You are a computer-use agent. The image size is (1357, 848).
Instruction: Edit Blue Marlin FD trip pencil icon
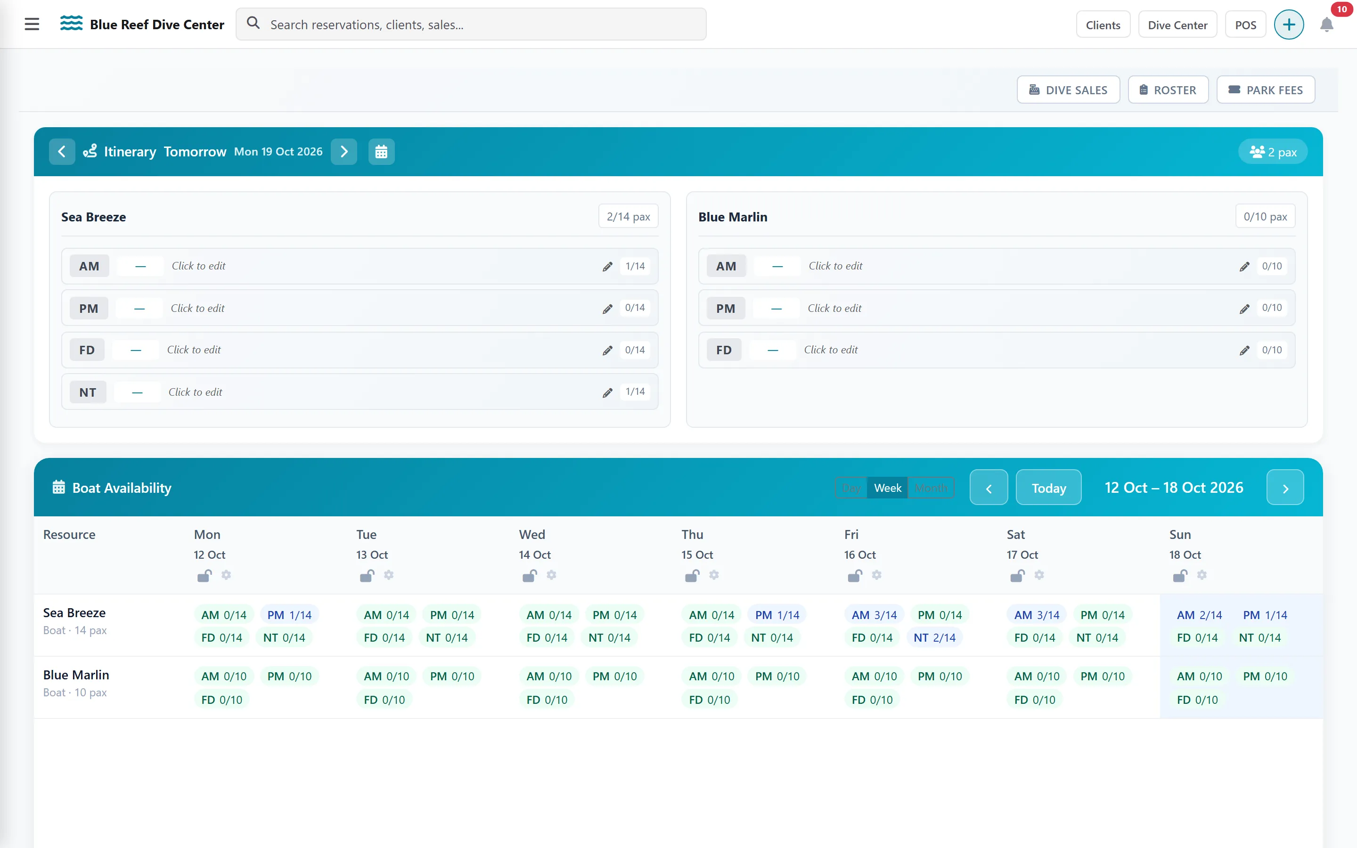tap(1244, 350)
